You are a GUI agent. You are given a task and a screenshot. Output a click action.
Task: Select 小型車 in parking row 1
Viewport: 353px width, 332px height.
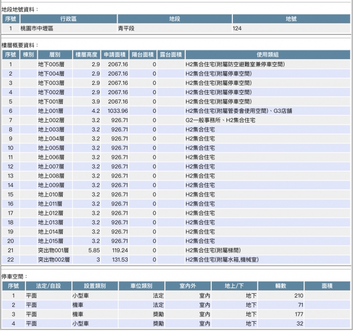(x=80, y=296)
